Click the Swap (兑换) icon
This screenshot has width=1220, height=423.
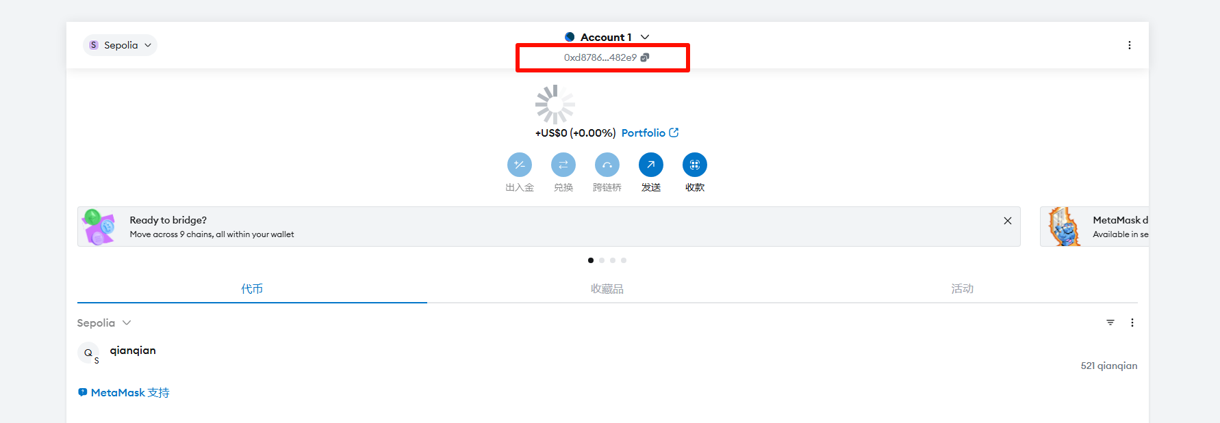(563, 165)
